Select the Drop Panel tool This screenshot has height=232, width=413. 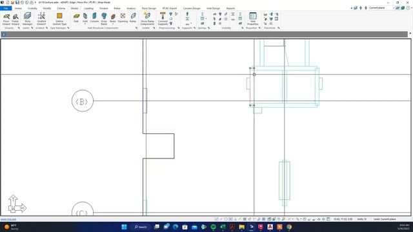click(x=104, y=19)
